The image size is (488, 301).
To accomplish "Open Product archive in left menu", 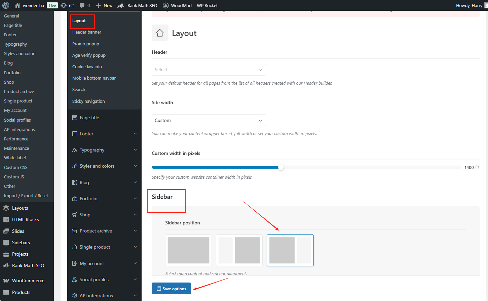I will tap(19, 91).
